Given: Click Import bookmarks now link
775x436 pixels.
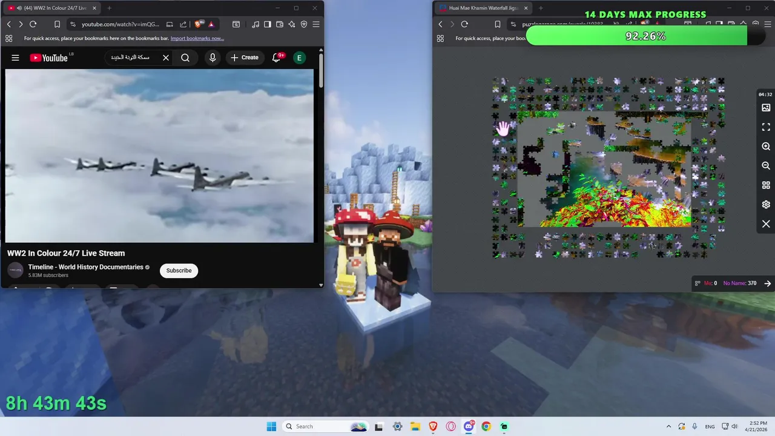Looking at the screenshot, I should pyautogui.click(x=197, y=38).
